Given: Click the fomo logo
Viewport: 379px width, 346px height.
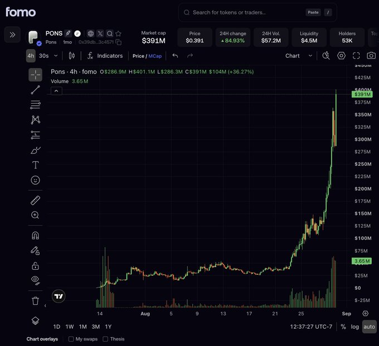Looking at the screenshot, I should 21,12.
